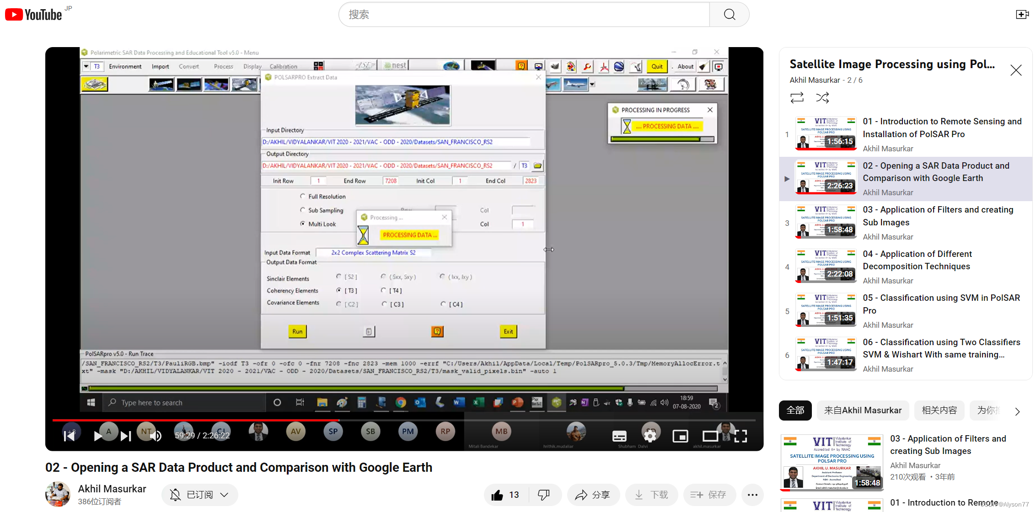Viewport: 1036px width, 512px height.
Task: Mute the video volume
Action: coord(156,436)
